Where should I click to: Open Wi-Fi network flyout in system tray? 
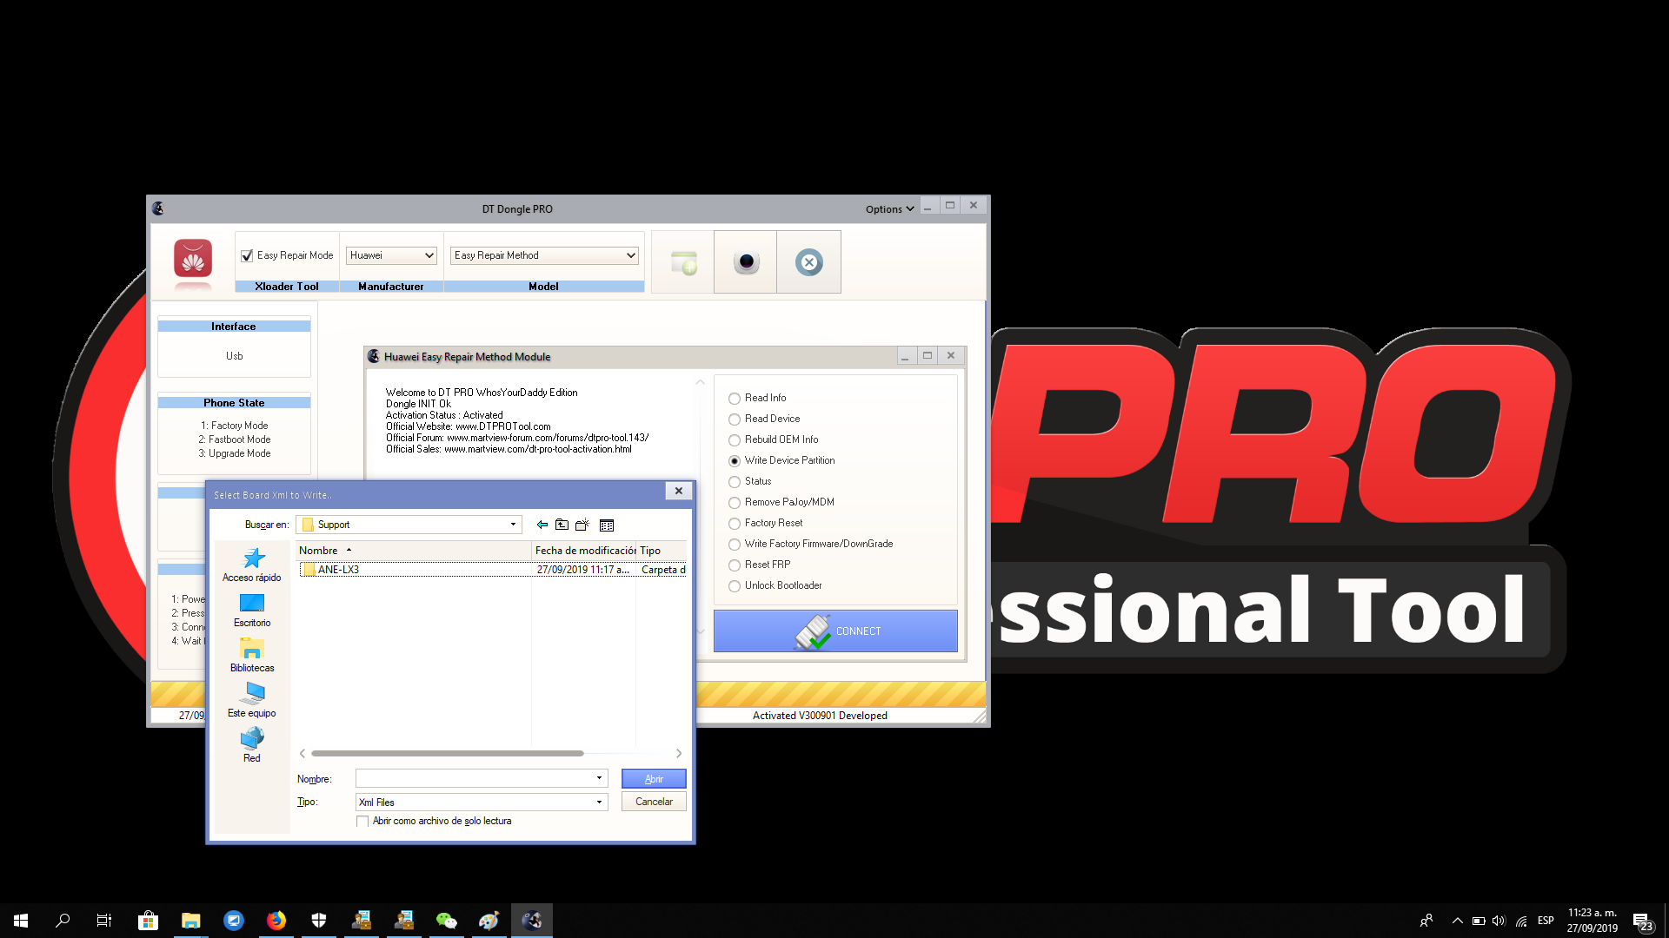[x=1521, y=921]
